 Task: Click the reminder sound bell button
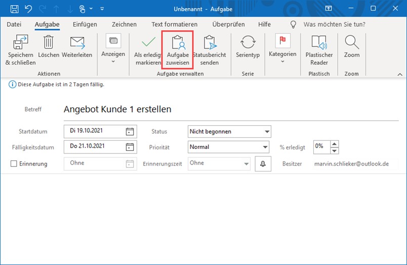pos(263,164)
